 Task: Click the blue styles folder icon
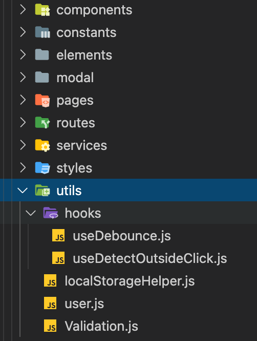pos(42,168)
